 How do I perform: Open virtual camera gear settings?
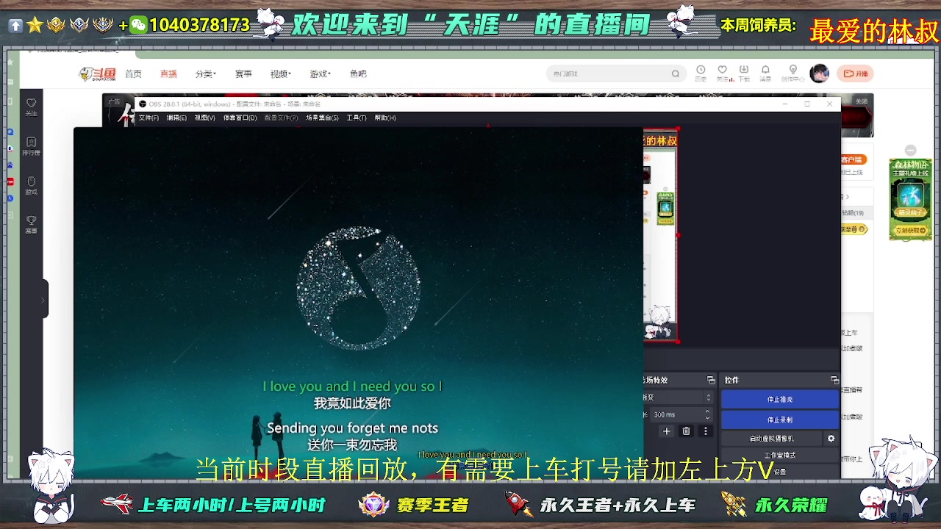831,439
